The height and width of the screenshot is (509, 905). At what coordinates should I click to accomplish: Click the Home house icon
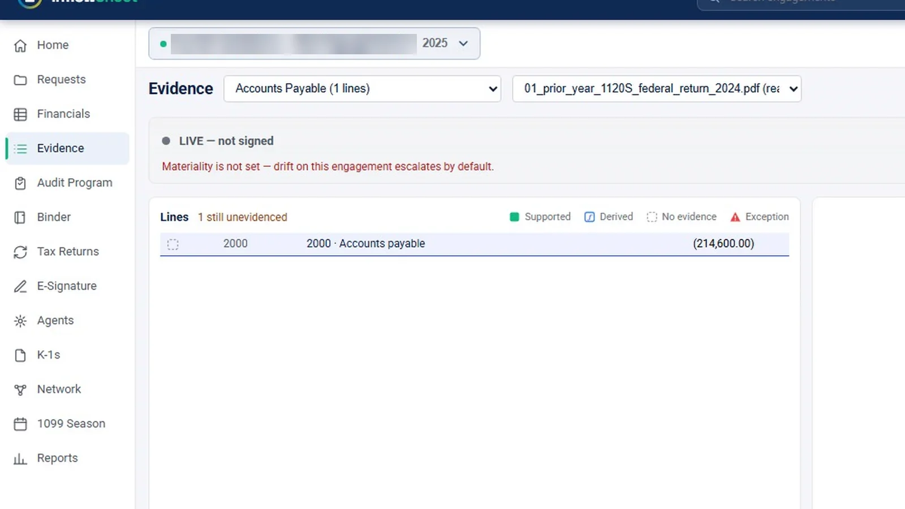coord(20,45)
